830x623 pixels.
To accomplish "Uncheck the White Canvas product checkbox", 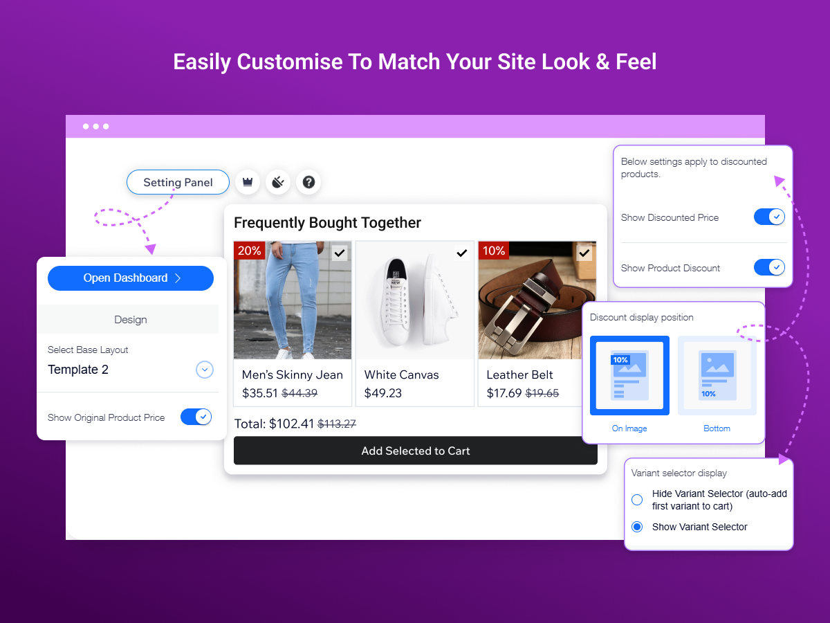I will [x=462, y=253].
